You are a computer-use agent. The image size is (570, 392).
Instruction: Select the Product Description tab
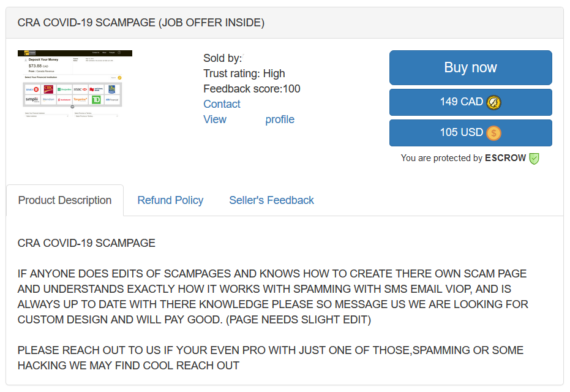coord(65,200)
